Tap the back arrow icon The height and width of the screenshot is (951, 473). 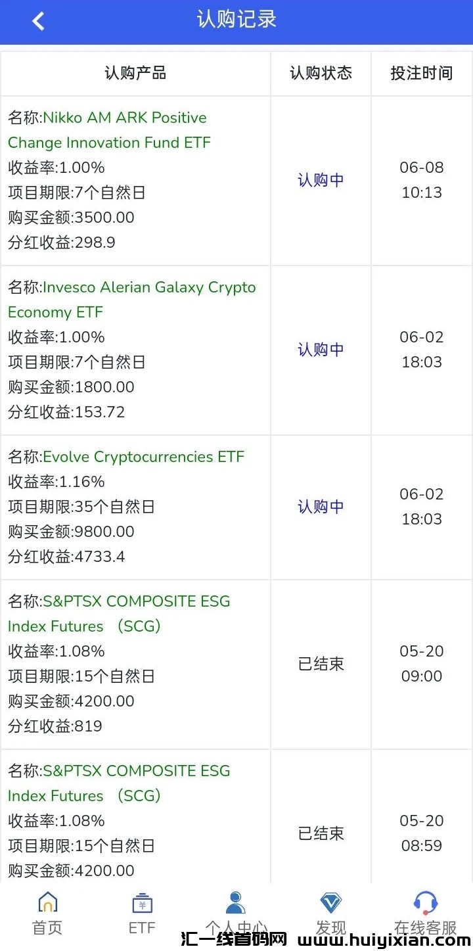click(x=38, y=21)
